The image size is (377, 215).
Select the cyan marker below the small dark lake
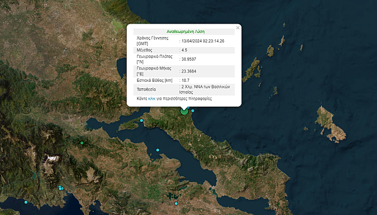(x=176, y=203)
